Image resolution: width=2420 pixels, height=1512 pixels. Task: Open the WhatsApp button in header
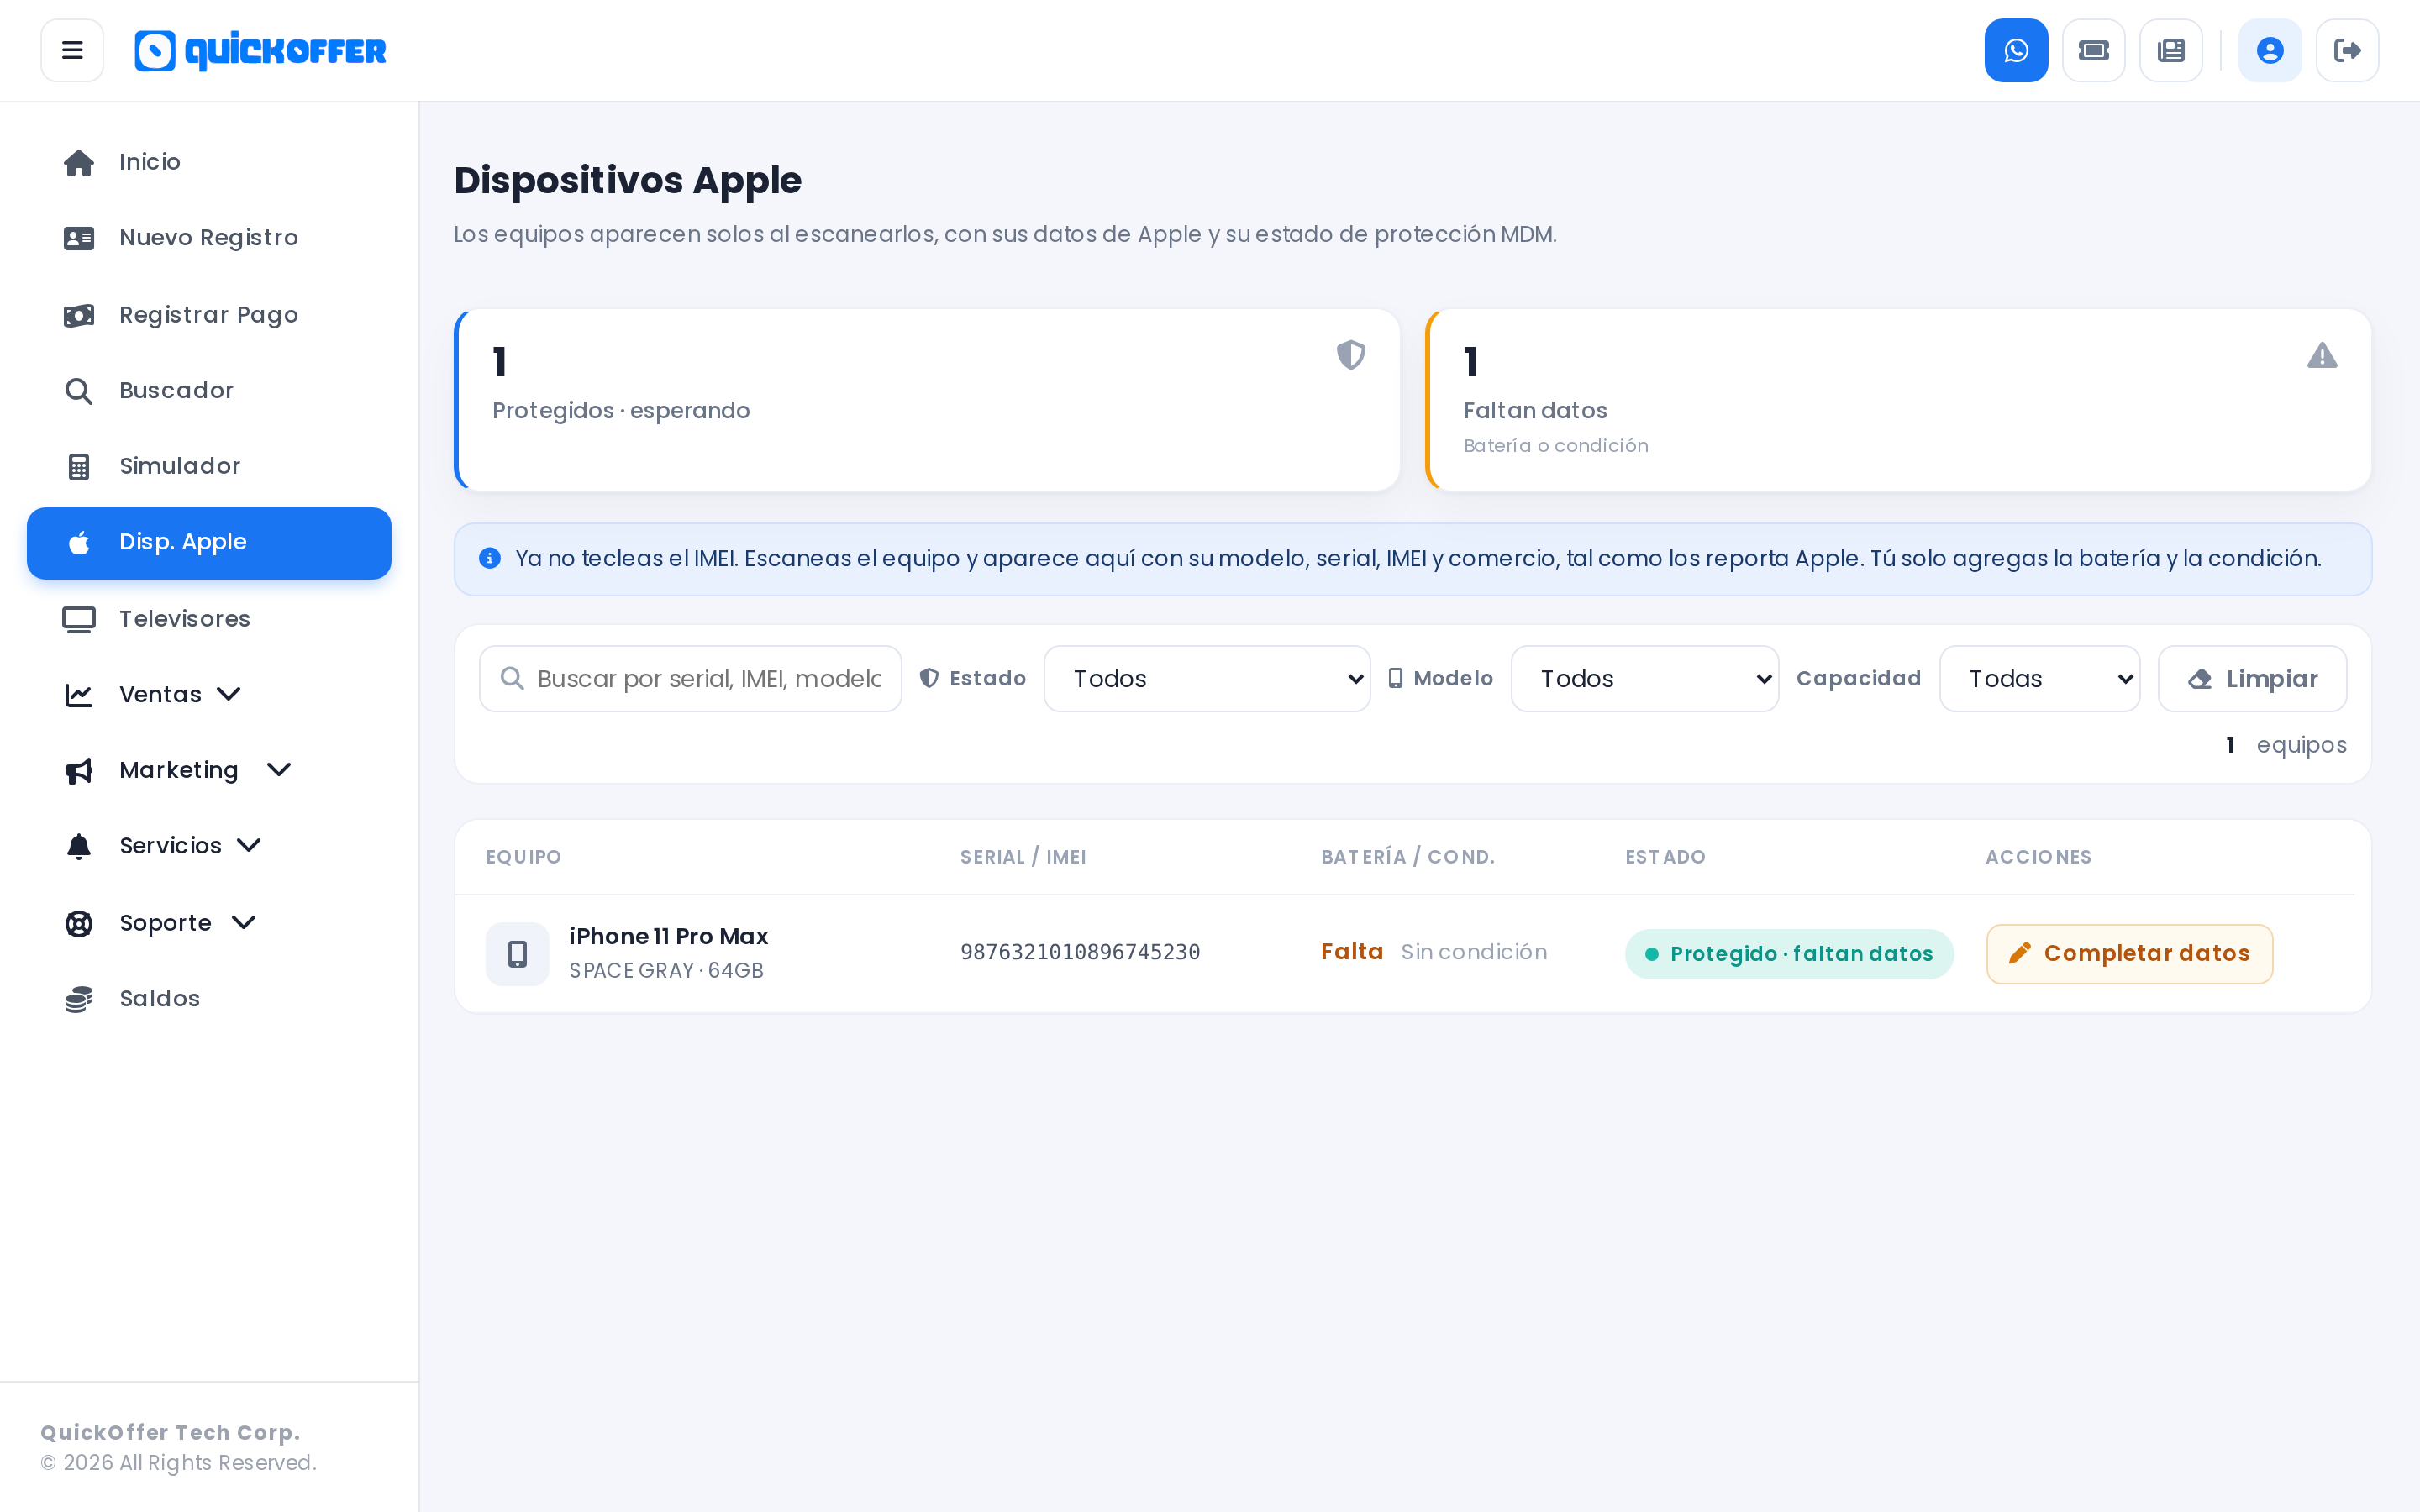[x=2016, y=50]
